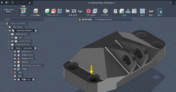This screenshot has width=176, height=92.
Task: Toggle visibility of Generative Model 1
Action: [x=10, y=30]
